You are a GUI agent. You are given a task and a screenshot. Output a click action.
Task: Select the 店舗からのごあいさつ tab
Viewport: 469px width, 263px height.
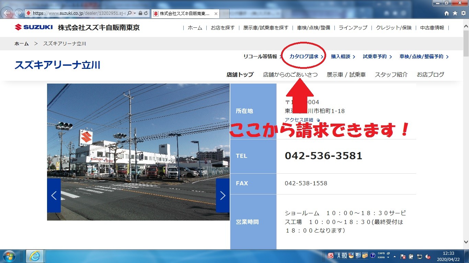click(x=290, y=74)
